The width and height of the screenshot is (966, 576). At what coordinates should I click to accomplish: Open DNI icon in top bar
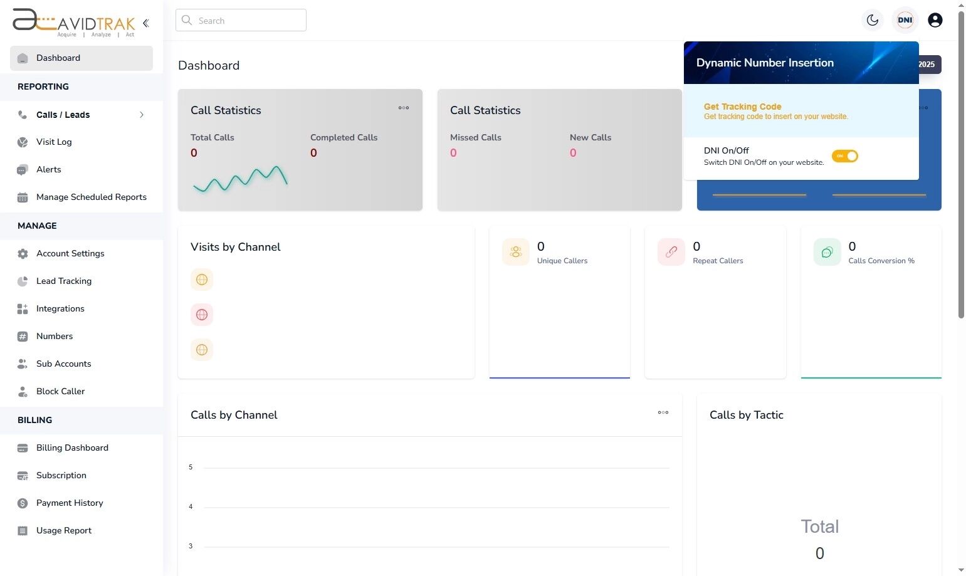tap(905, 20)
